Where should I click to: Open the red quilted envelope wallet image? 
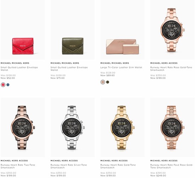[x=23, y=30]
